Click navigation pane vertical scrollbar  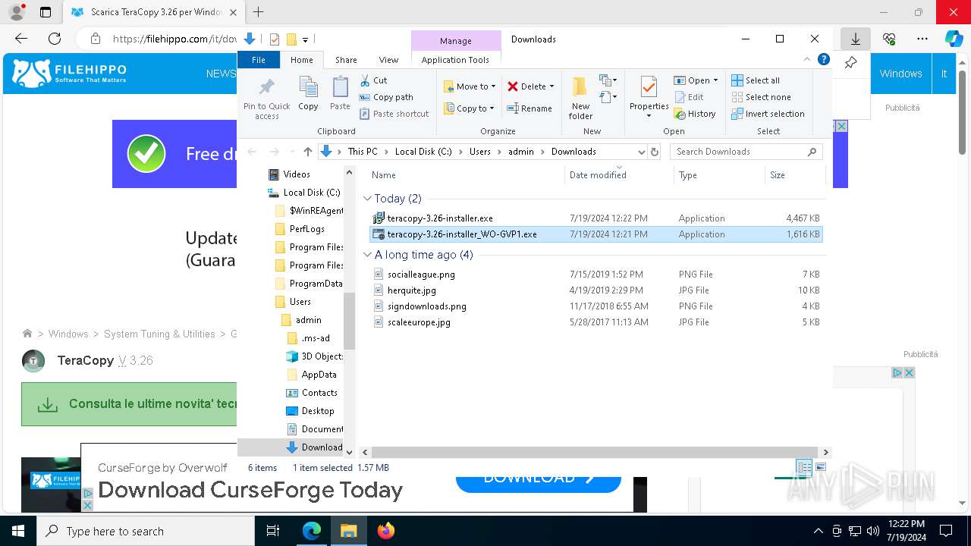(349, 322)
